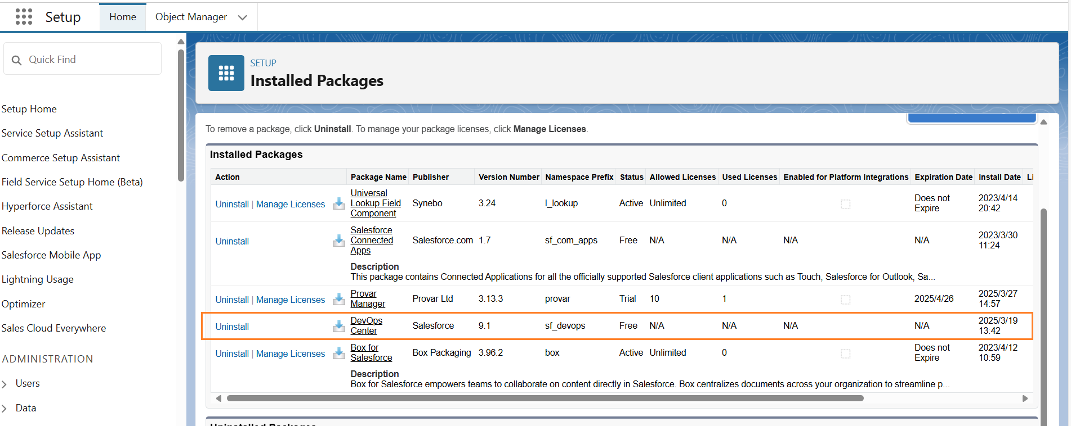Select the publisher cell 'Provar Ltd'
Screen dimensions: 1071x426
pyautogui.click(x=433, y=298)
